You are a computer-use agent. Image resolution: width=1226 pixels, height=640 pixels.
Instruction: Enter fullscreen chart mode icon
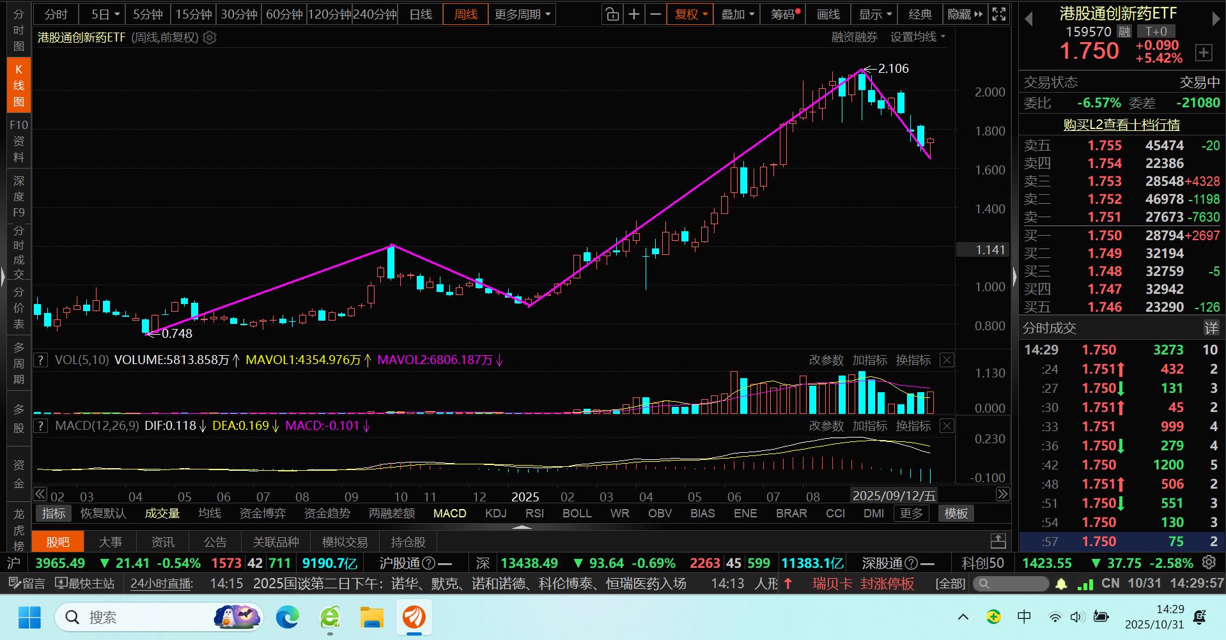pos(998,14)
